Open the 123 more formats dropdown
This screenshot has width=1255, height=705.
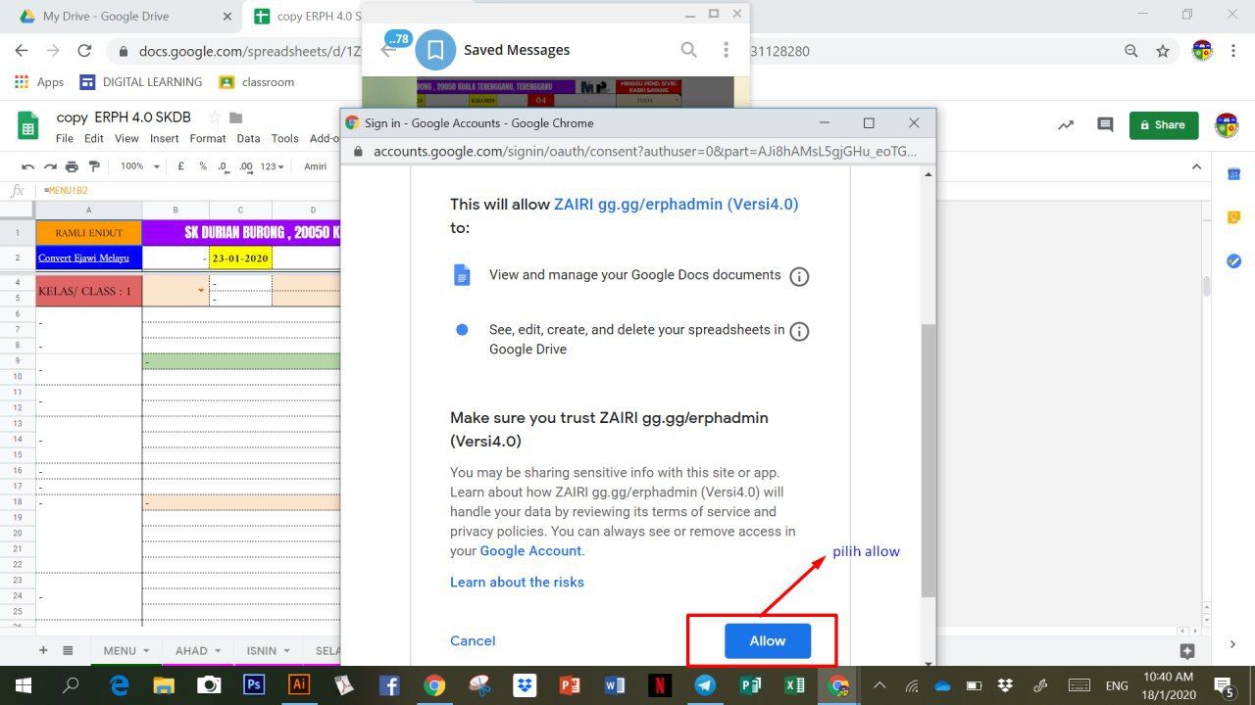(272, 166)
